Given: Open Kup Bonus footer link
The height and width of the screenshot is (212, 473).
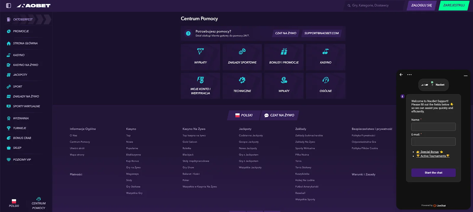Looking at the screenshot, I should (x=132, y=161).
